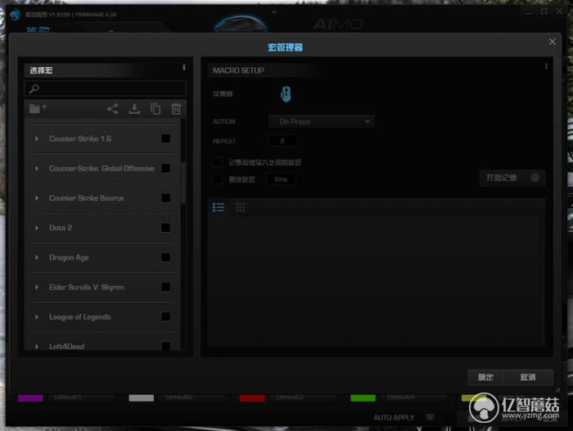Expand the Counter-Strike: Global Offensive folder
Image resolution: width=573 pixels, height=431 pixels.
point(37,168)
